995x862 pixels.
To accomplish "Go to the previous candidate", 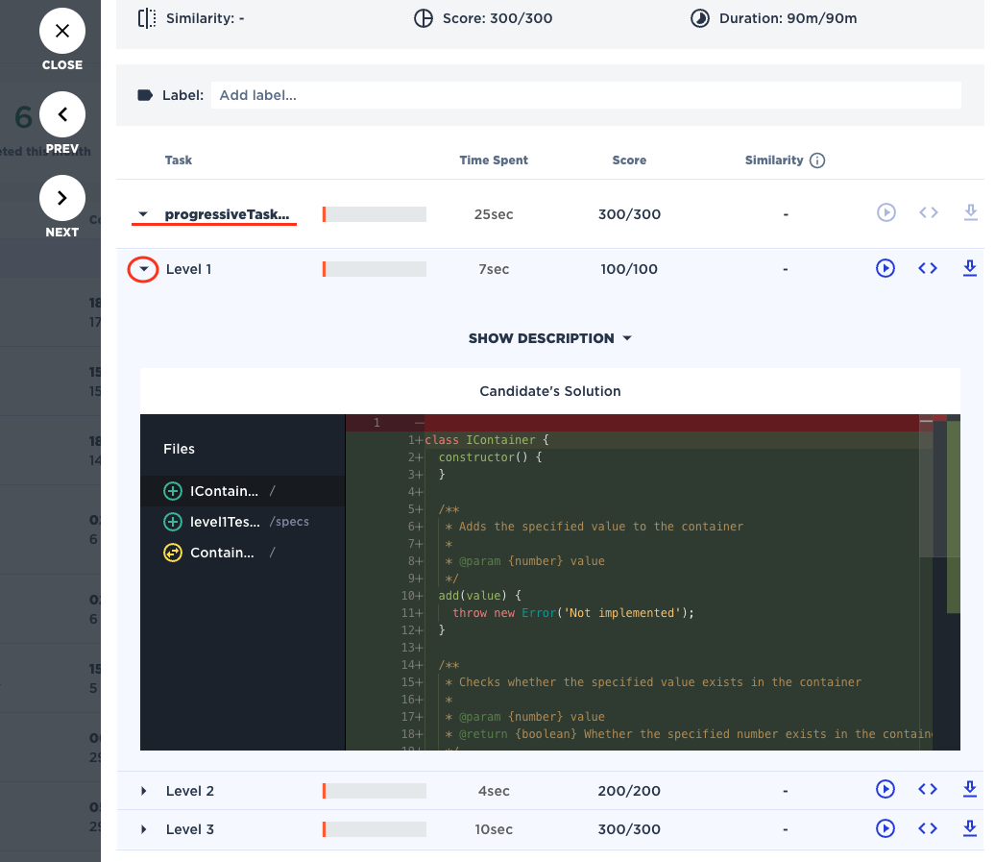I will (62, 114).
